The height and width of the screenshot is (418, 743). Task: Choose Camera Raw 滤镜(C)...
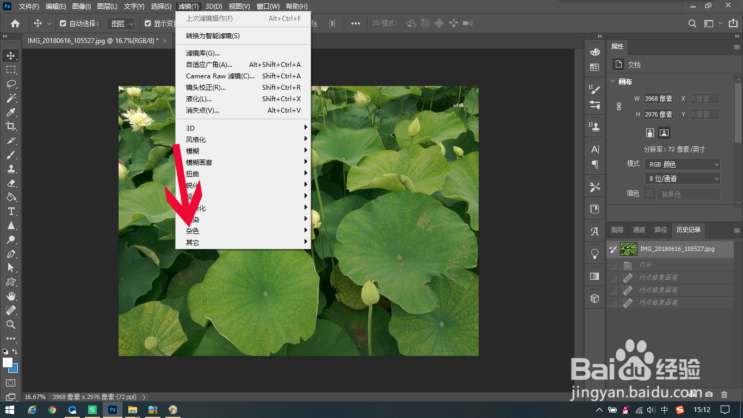tap(243, 76)
